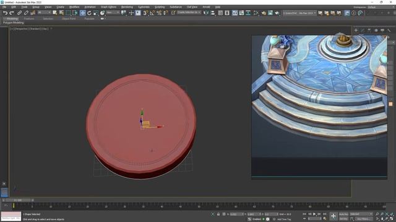Click the Undo arrow icon
Image resolution: width=396 pixels, height=222 pixels.
coord(5,13)
